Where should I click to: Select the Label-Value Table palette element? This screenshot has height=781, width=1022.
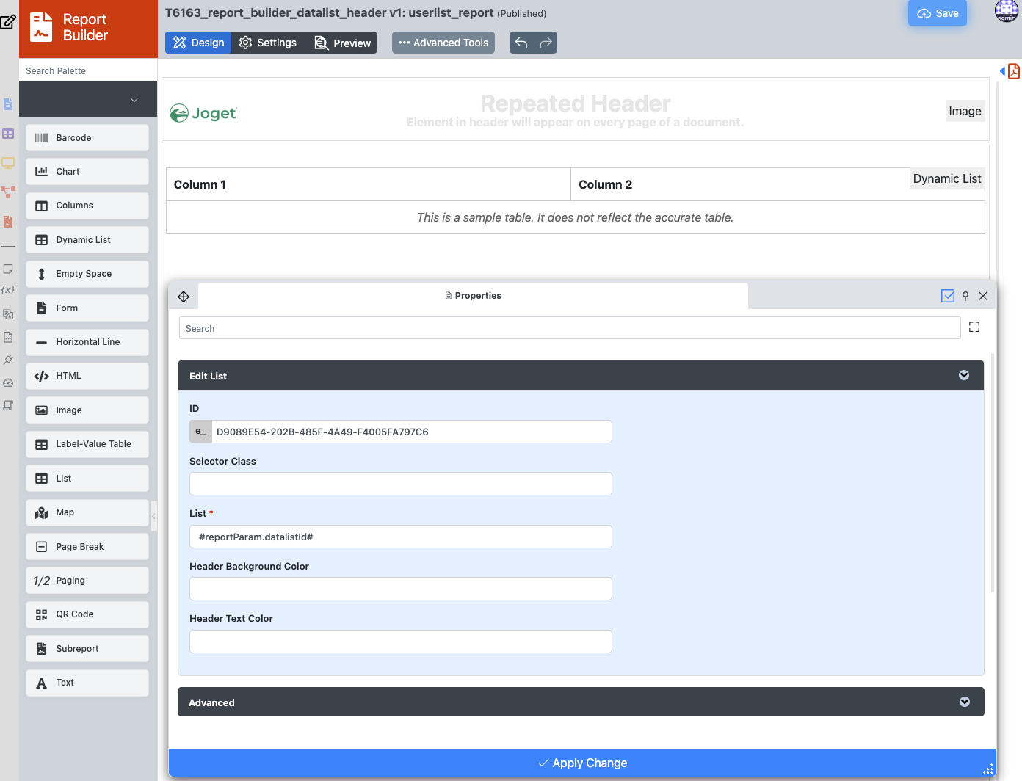pos(87,444)
